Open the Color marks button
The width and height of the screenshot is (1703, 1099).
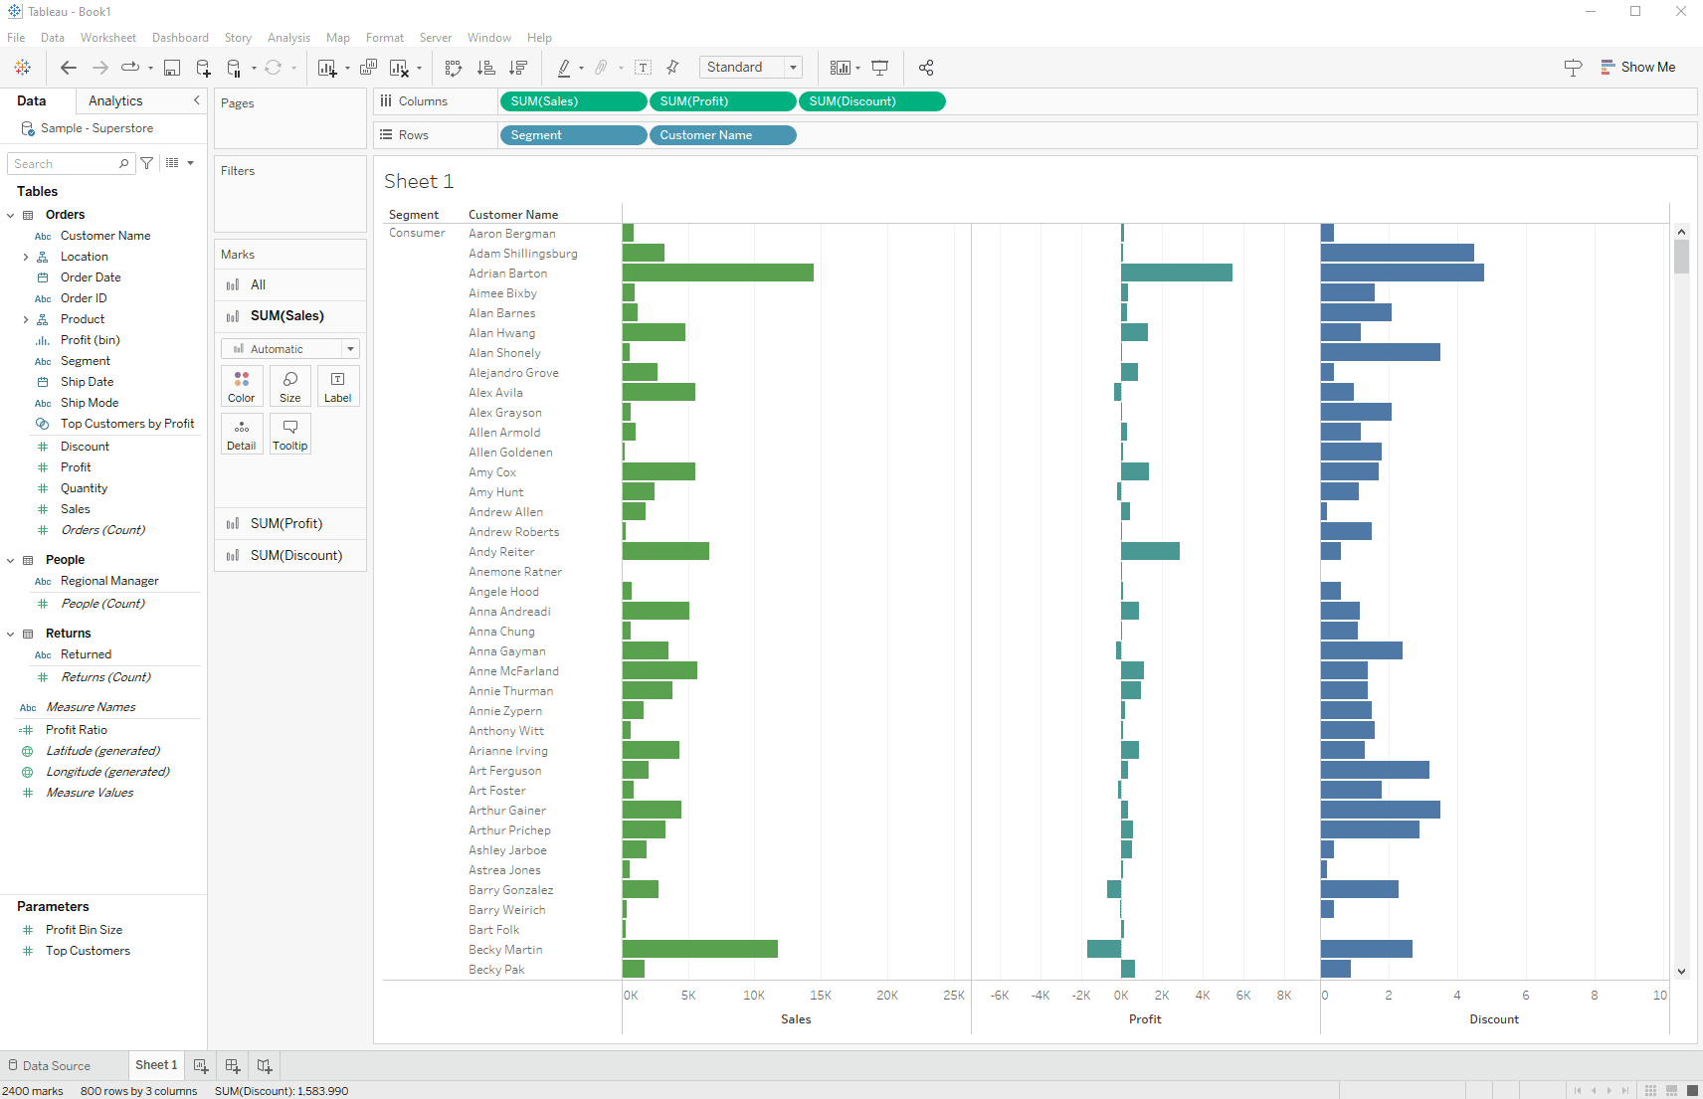[x=242, y=386]
